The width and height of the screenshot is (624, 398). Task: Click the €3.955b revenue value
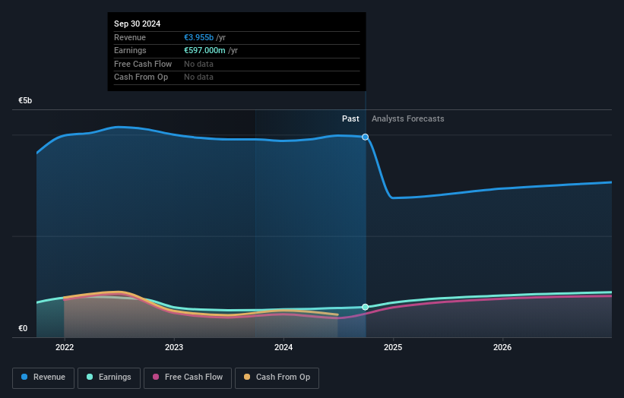198,37
